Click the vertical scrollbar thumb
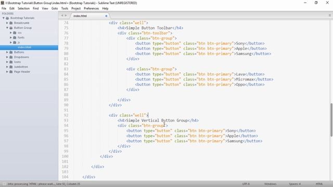The image size is (333, 187). coord(331,120)
